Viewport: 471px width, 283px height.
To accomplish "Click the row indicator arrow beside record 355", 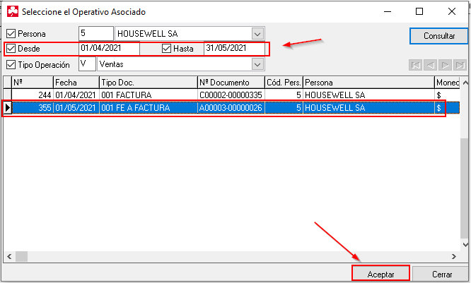I will coord(7,108).
